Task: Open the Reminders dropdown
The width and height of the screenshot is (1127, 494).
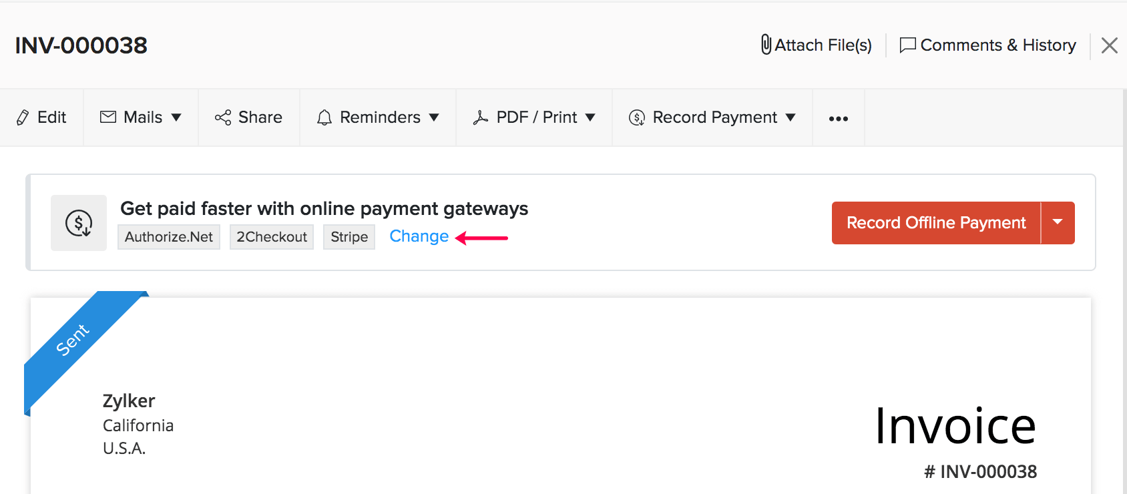Action: tap(435, 117)
